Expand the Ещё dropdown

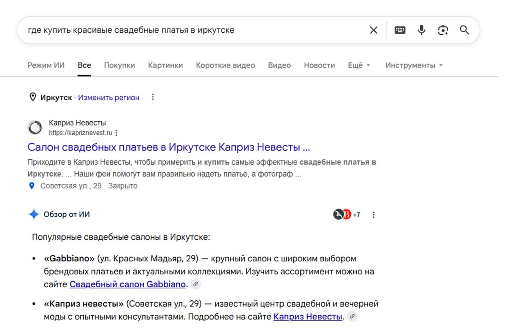(359, 65)
